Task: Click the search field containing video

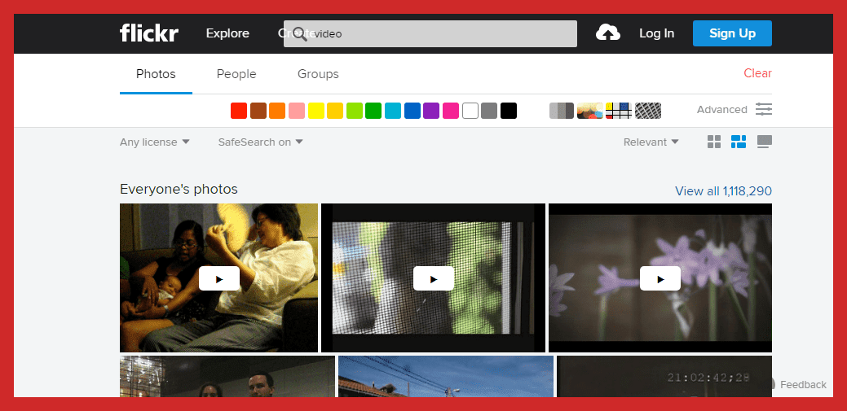Action: [430, 33]
